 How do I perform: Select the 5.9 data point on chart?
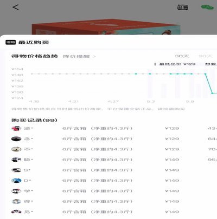tap(192, 74)
